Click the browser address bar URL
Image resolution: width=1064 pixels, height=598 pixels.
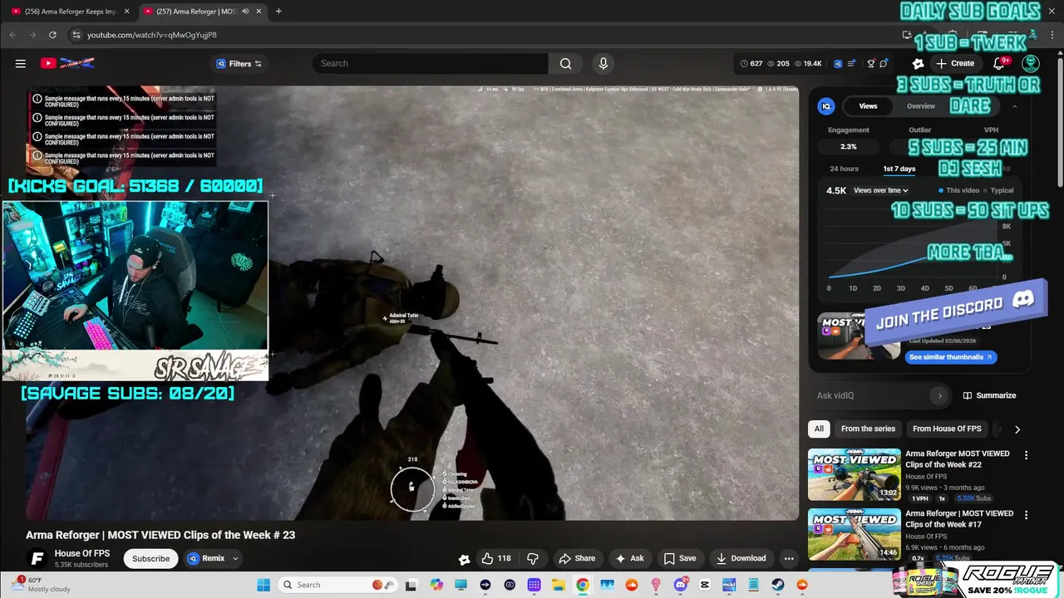pyautogui.click(x=152, y=35)
